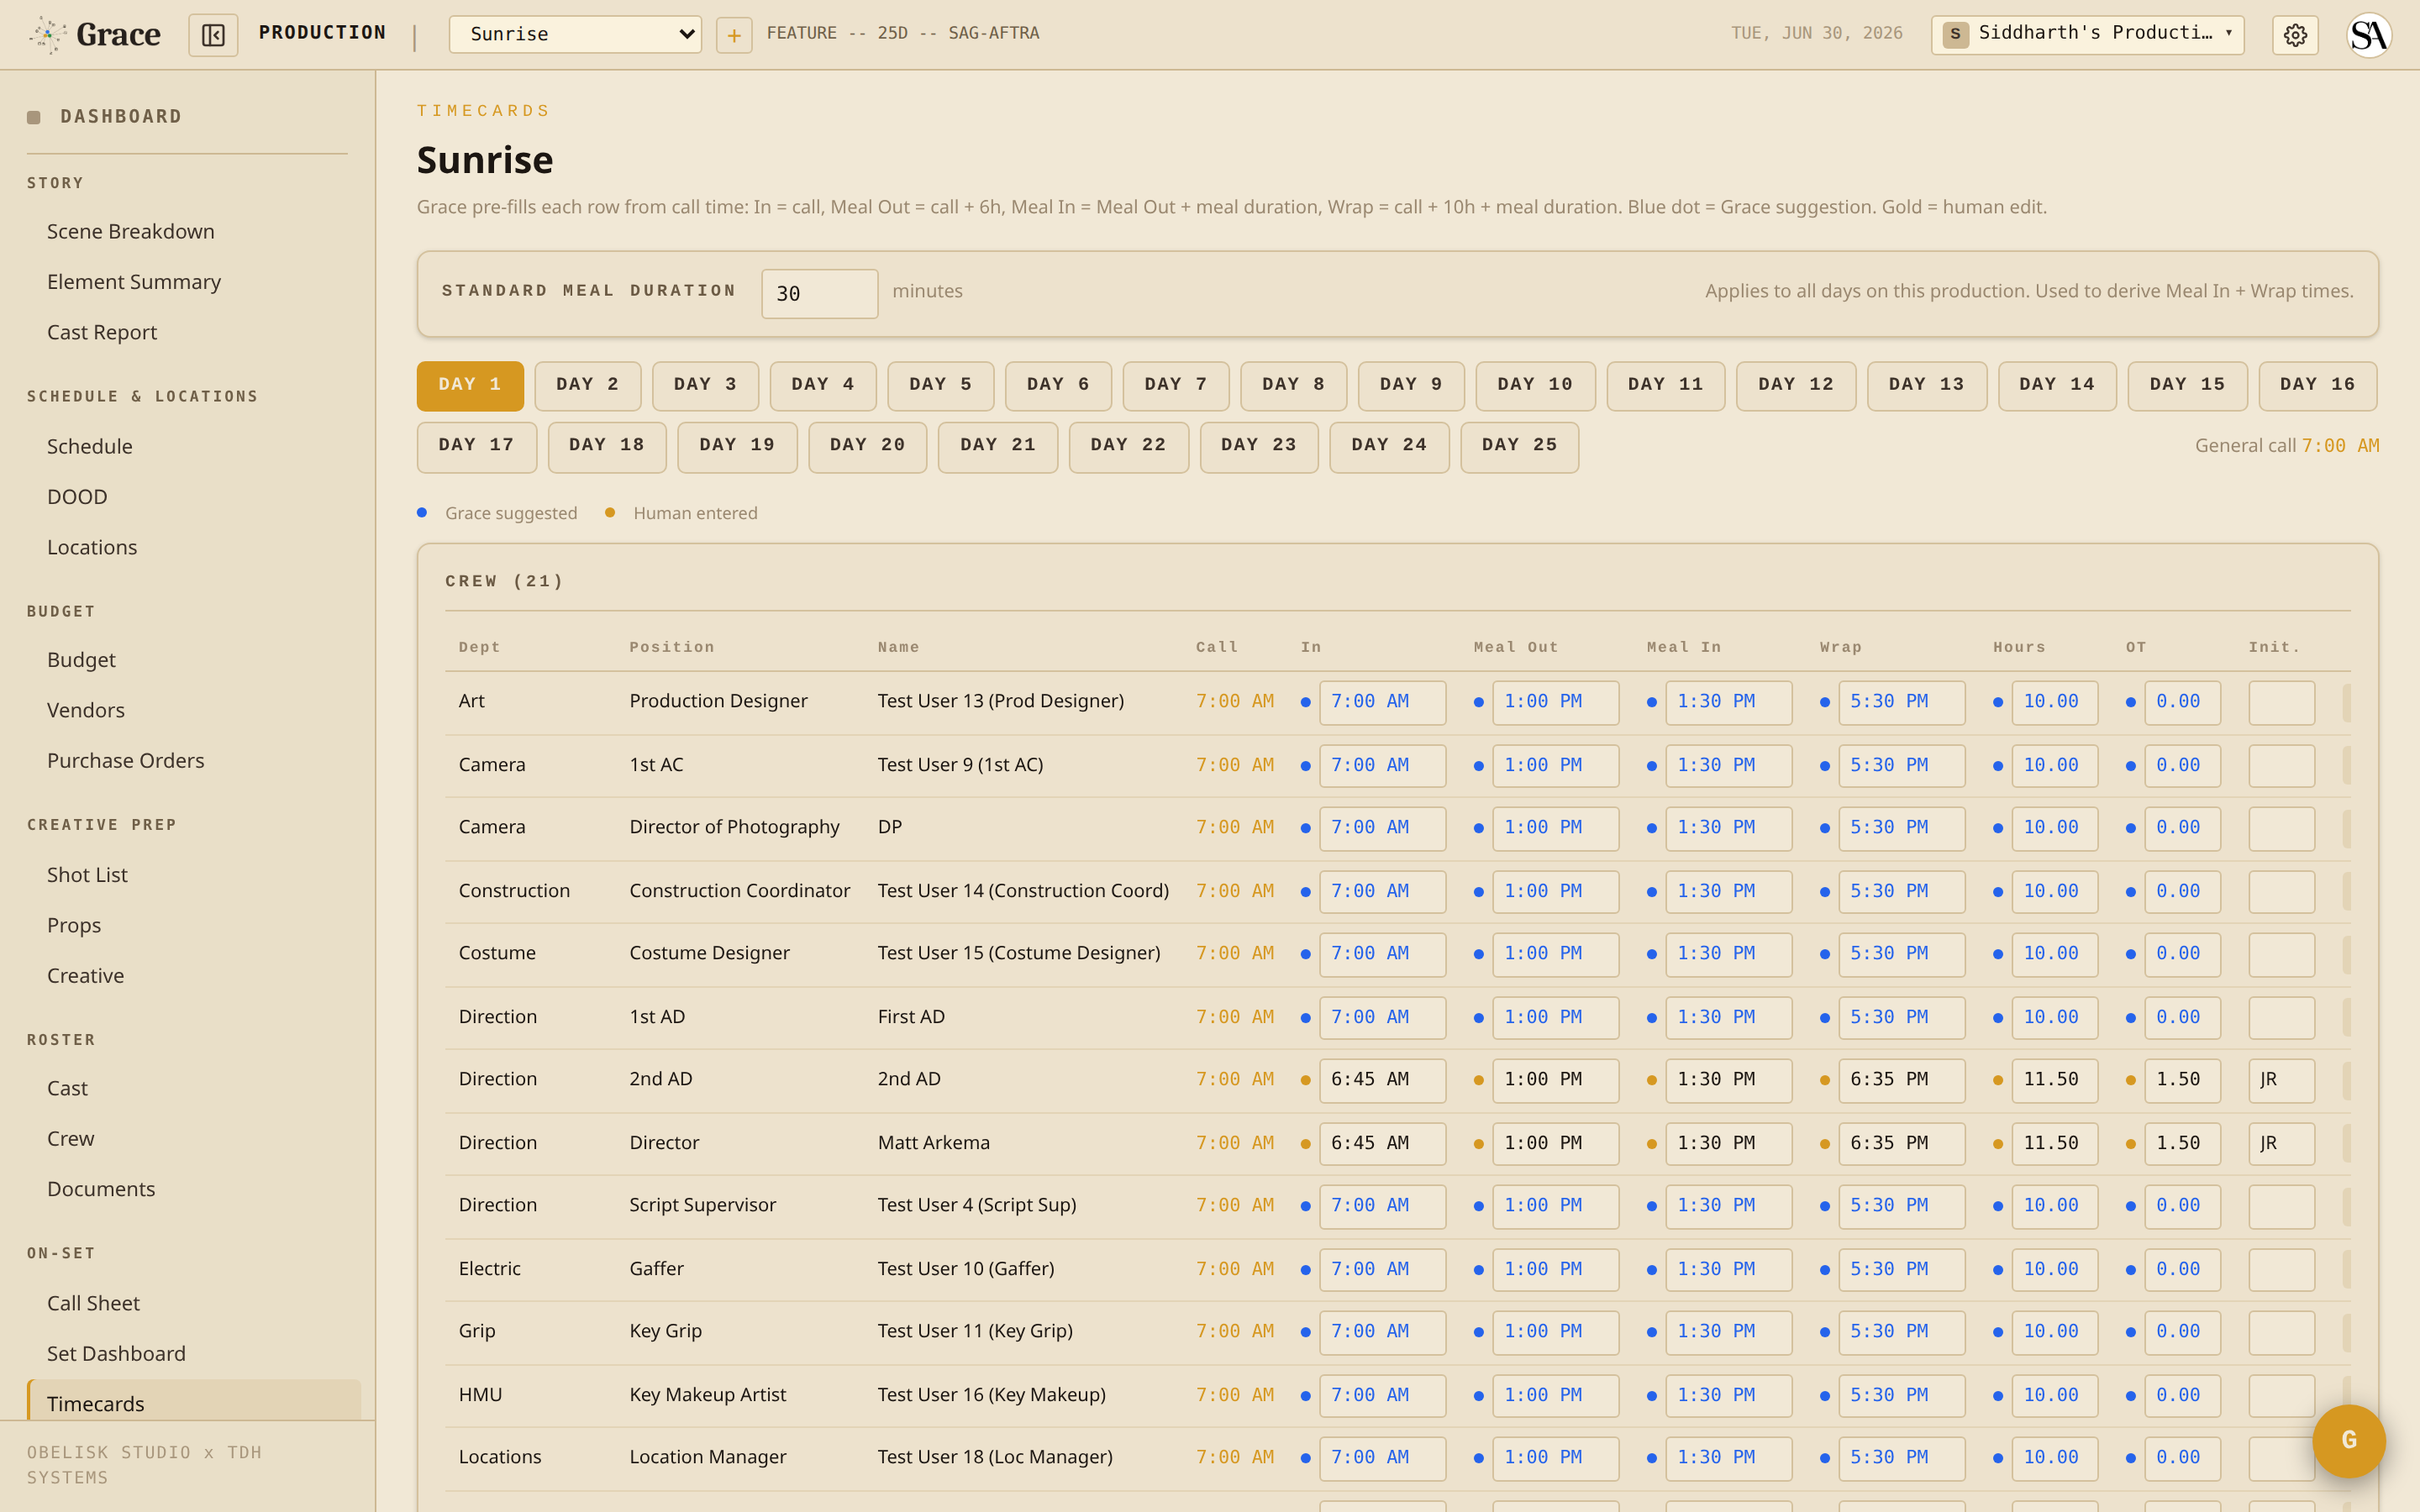Click the Grace logo icon
2420x1512 pixels.
coord(47,35)
